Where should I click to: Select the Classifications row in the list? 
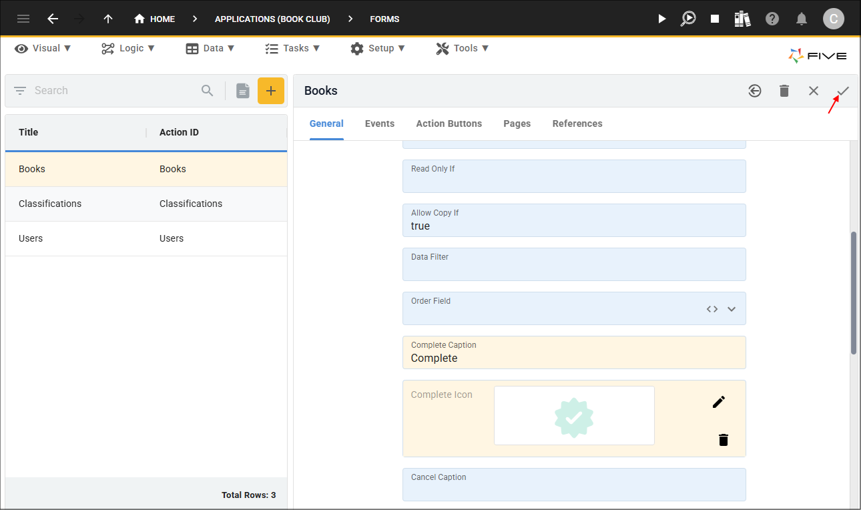(x=146, y=204)
